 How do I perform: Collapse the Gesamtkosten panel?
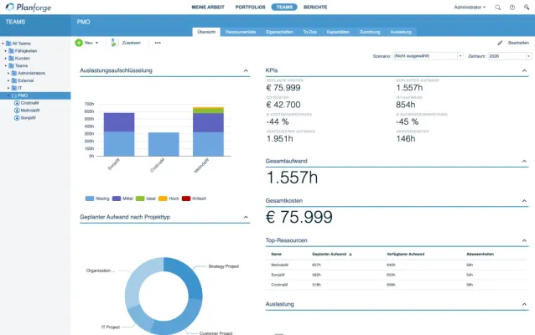[x=524, y=201]
